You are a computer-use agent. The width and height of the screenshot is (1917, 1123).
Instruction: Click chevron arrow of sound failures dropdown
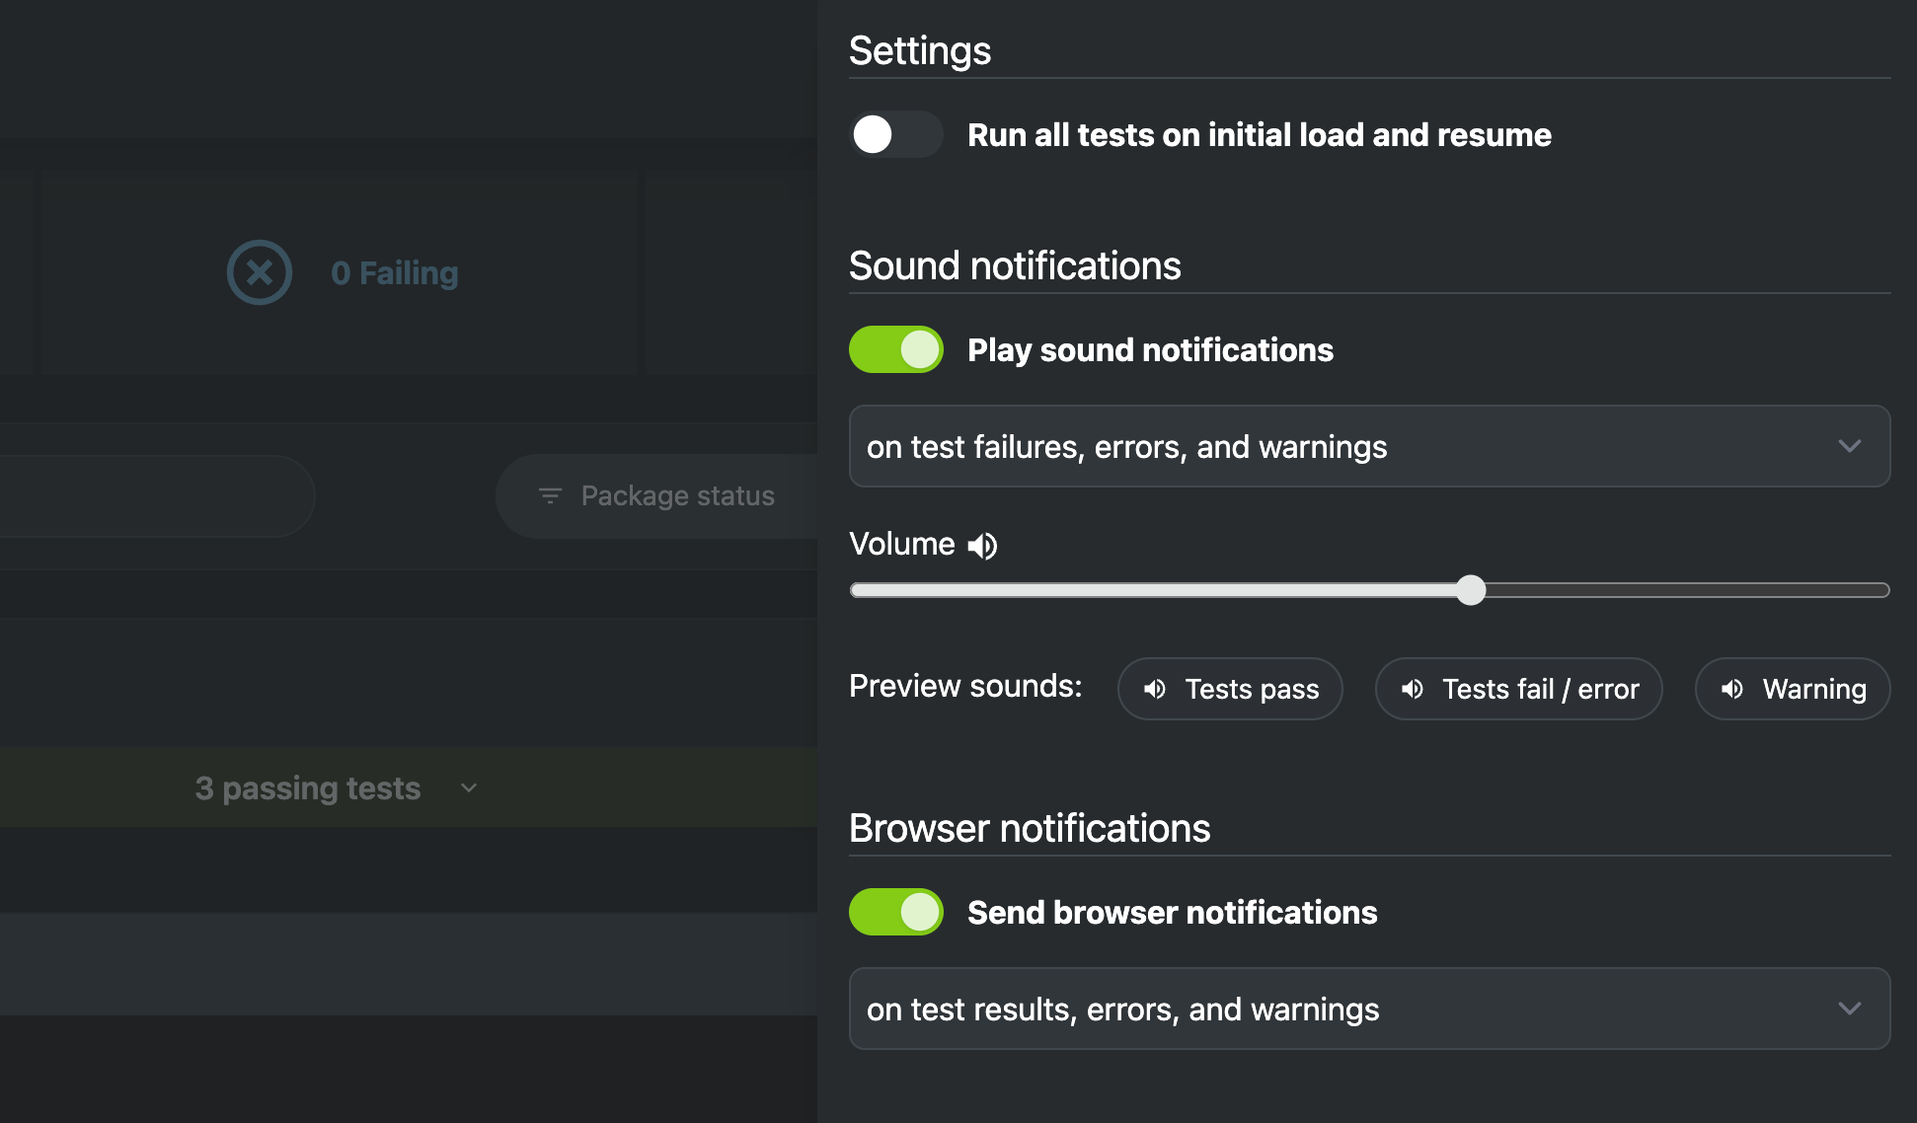tap(1849, 446)
